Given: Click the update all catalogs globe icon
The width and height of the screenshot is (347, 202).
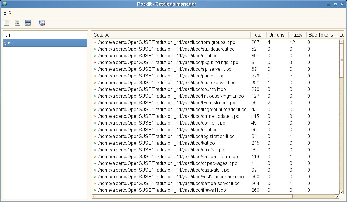Looking at the screenshot, I should coord(42,23).
